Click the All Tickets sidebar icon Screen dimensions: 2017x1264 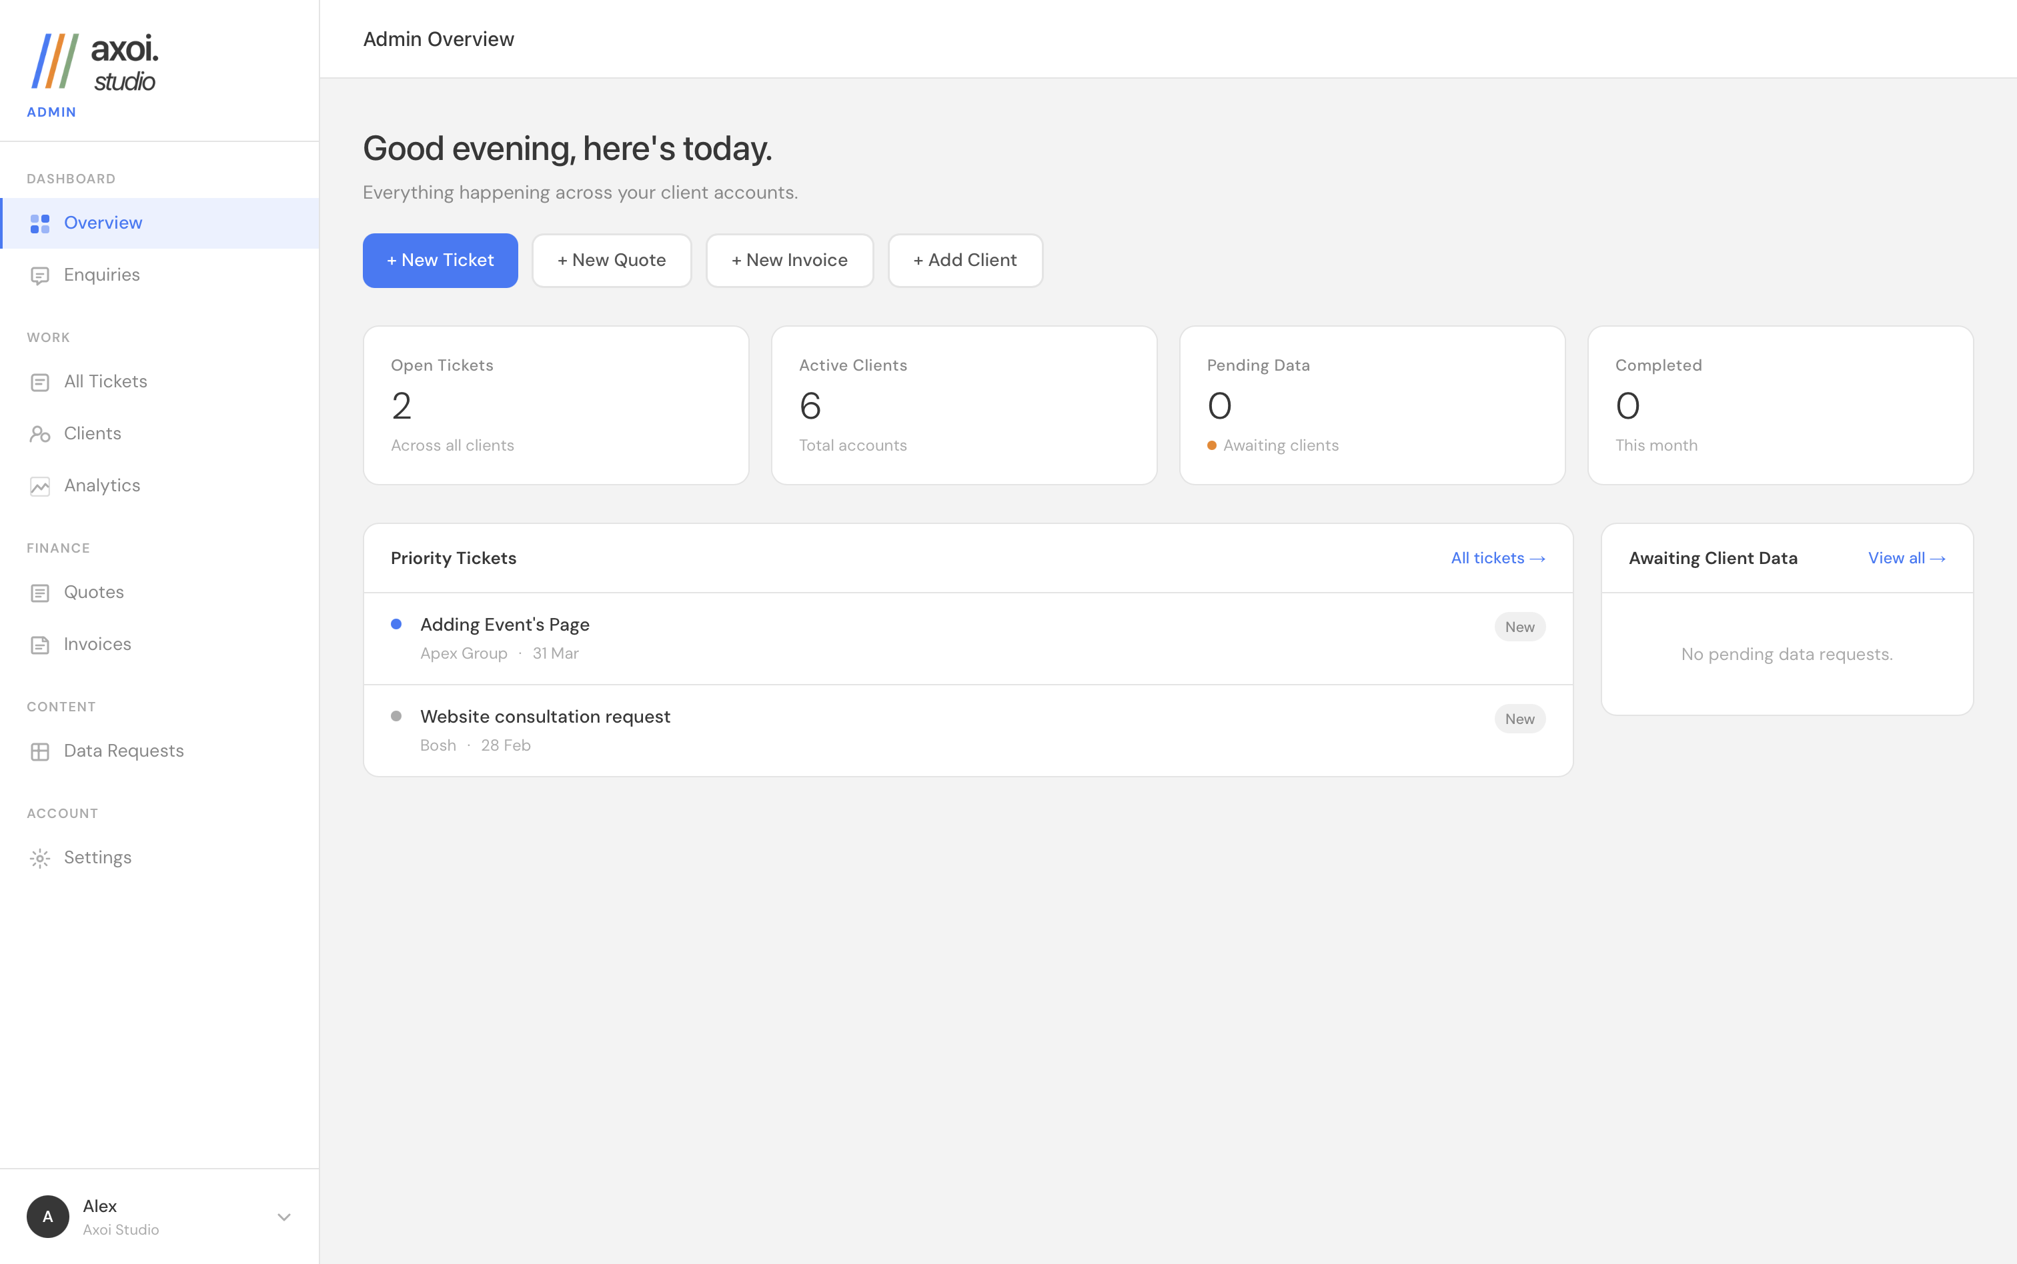(39, 382)
